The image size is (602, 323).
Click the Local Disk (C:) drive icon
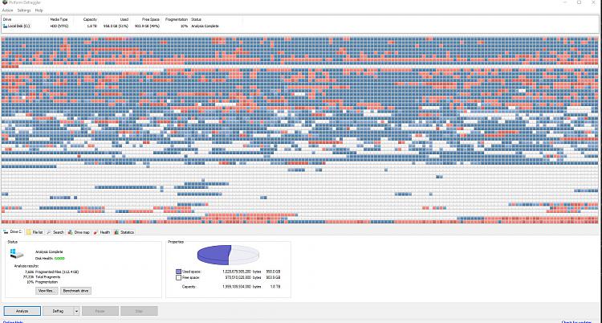tap(5, 27)
